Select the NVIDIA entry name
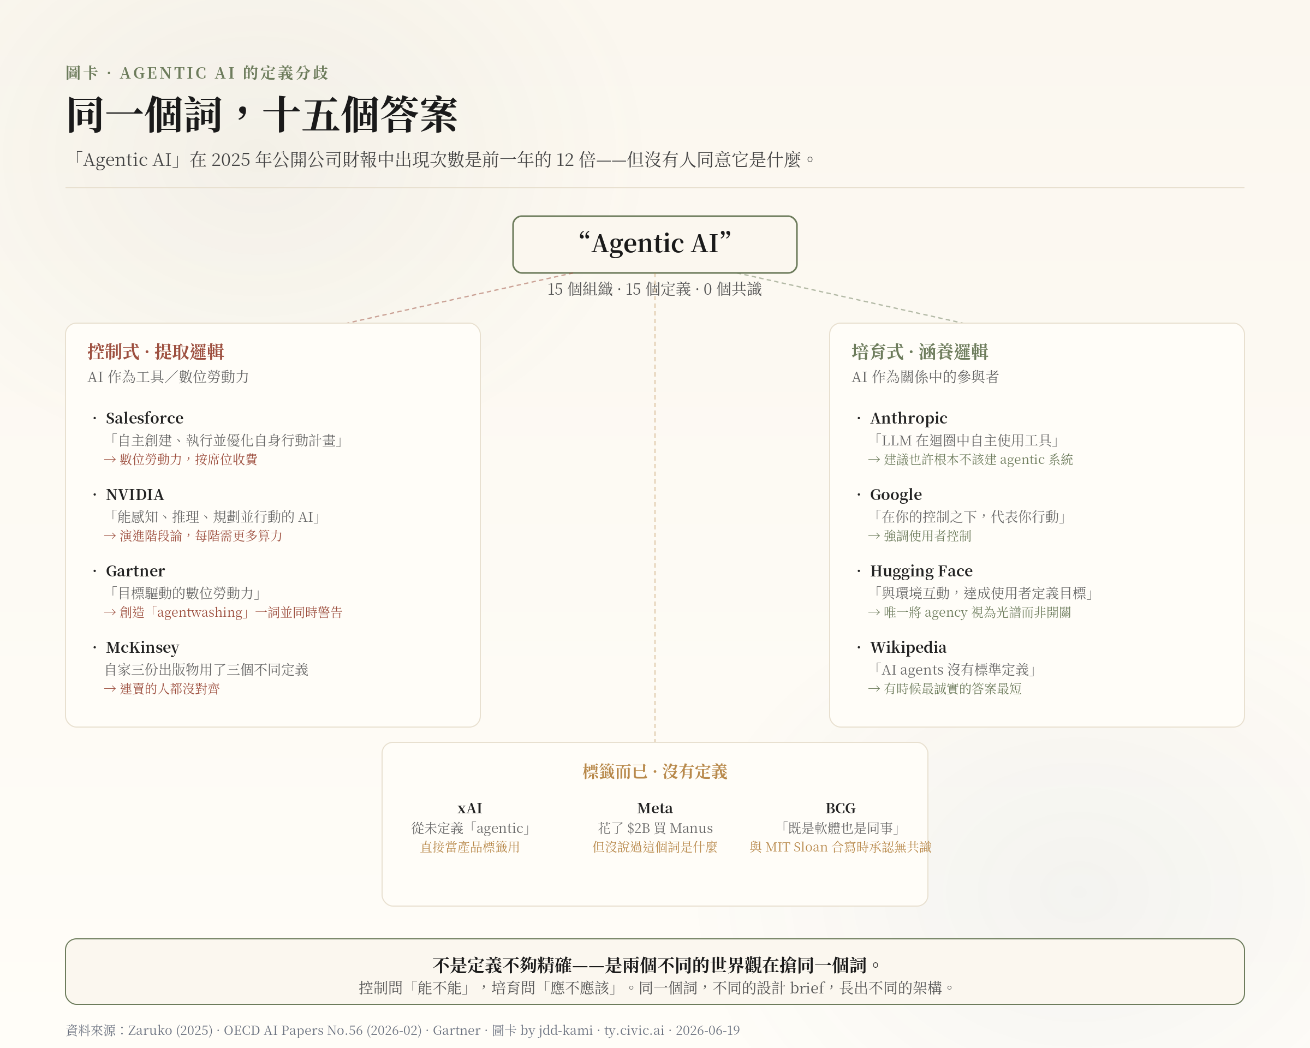 click(135, 495)
